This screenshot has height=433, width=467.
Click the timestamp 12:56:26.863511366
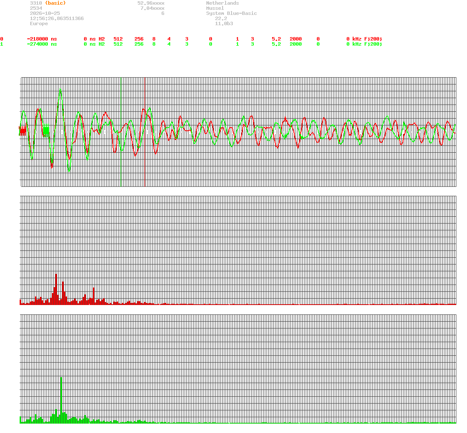[x=57, y=18]
